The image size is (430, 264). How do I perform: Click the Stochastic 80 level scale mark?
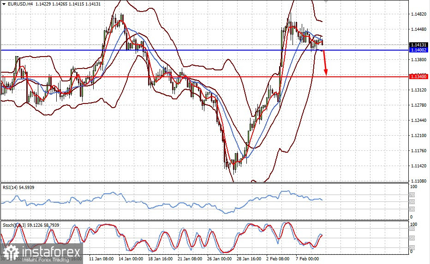point(412,229)
